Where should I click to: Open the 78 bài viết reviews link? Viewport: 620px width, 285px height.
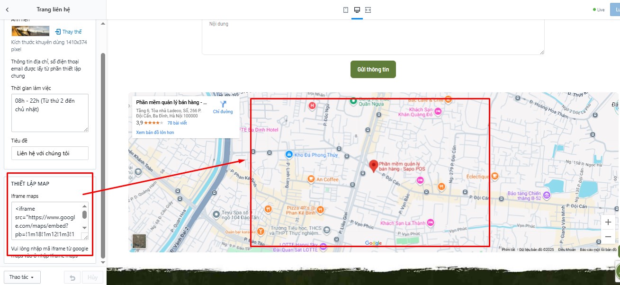177,123
